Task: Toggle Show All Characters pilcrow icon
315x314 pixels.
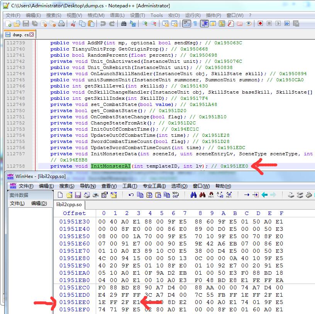Action: point(195,24)
